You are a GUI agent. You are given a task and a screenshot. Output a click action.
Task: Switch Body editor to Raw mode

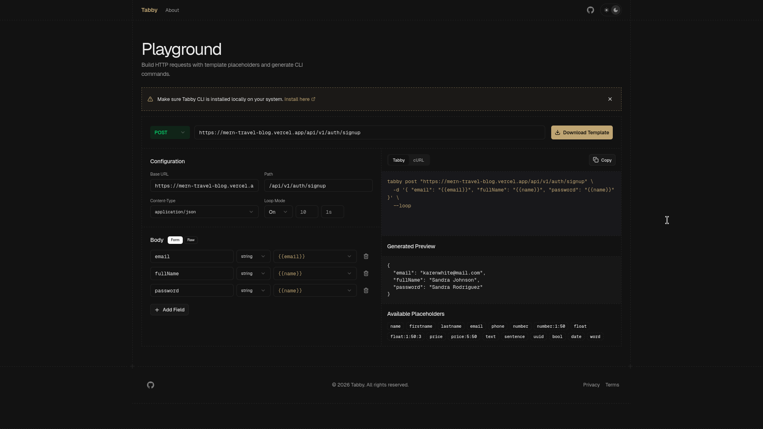coord(191,240)
